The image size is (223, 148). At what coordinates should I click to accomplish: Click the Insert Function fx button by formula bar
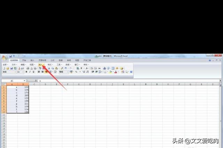click(36, 81)
